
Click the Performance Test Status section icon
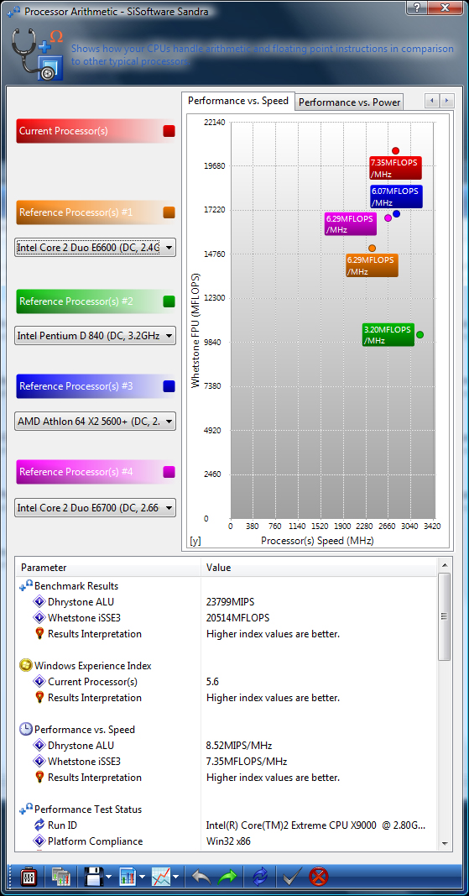[26, 810]
